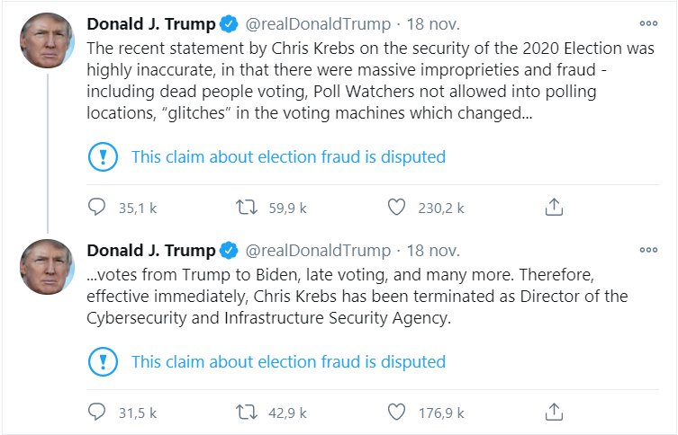Image resolution: width=678 pixels, height=435 pixels.
Task: Reply to the first Chris Krebs tweet
Action: (x=98, y=208)
